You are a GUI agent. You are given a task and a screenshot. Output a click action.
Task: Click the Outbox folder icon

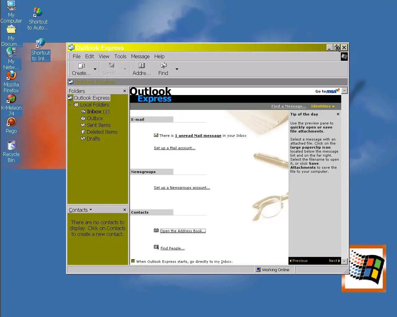[x=83, y=118]
